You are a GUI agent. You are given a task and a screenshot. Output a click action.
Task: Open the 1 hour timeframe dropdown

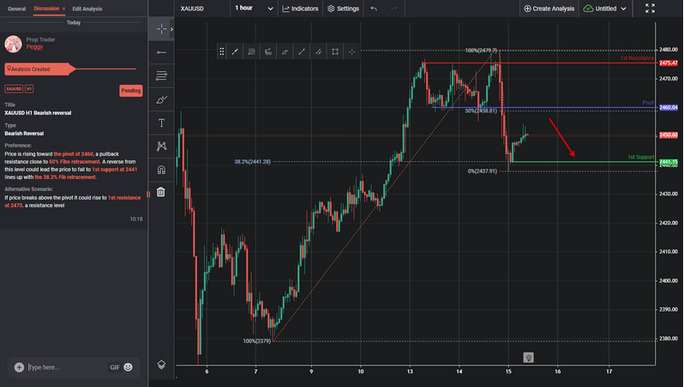(255, 9)
